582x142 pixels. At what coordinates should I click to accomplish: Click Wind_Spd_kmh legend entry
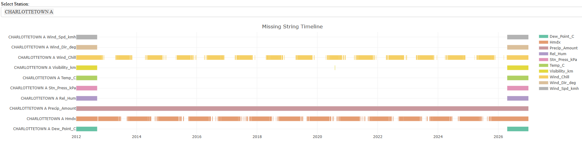(564, 89)
